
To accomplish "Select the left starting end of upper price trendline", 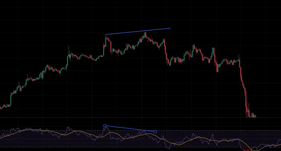I will 106,34.
